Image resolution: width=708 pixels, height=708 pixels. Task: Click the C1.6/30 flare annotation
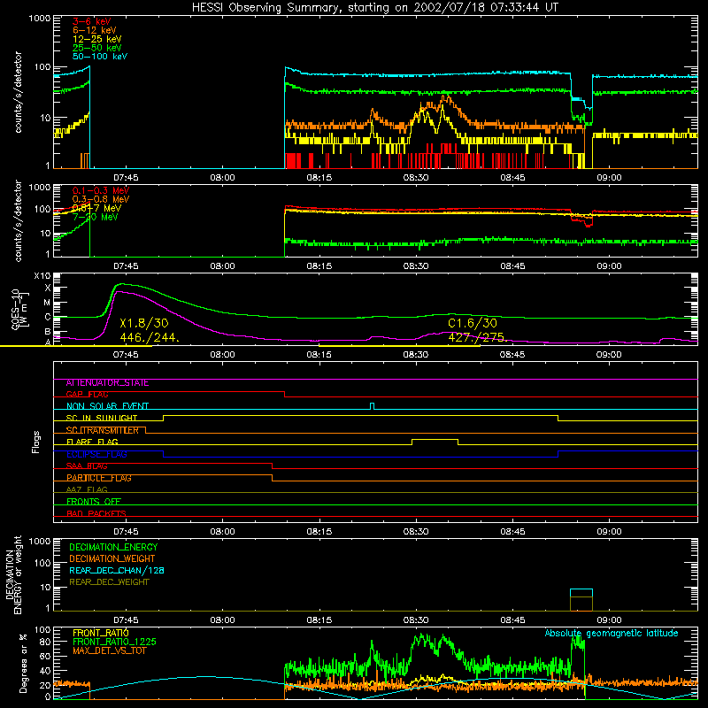(x=473, y=323)
